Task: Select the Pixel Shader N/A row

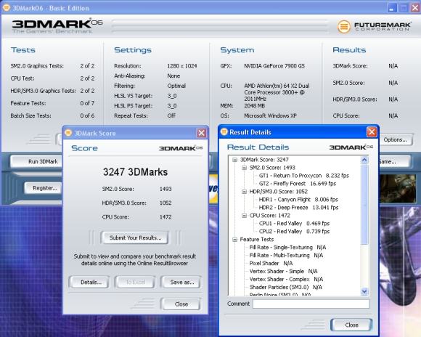Action: pyautogui.click(x=271, y=264)
